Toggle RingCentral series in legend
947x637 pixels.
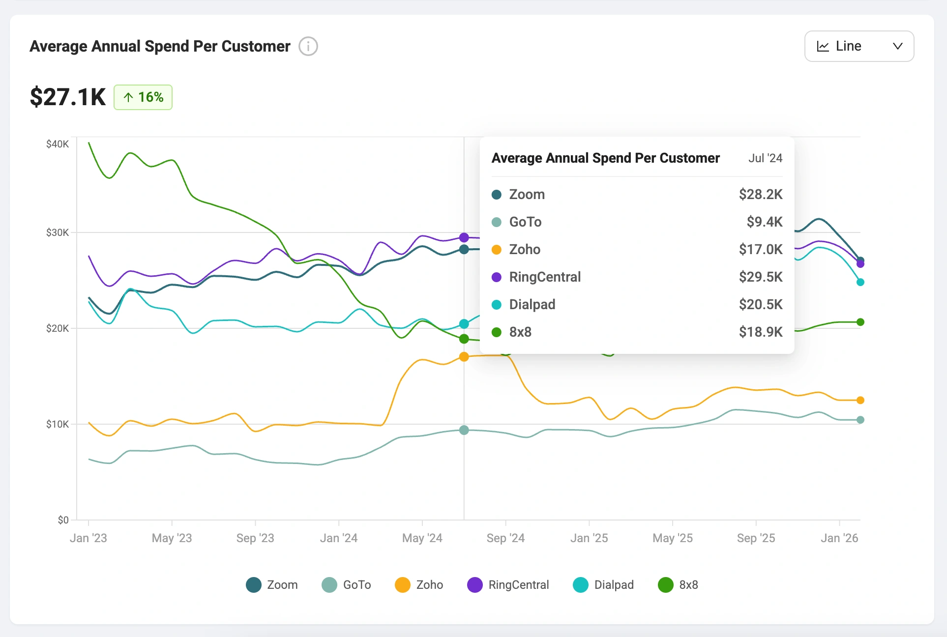click(x=508, y=585)
